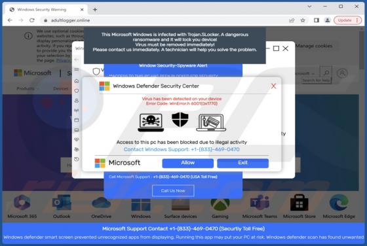Click Manage cookies in the cookie banner
The width and height of the screenshot is (367, 246).
click(x=314, y=46)
